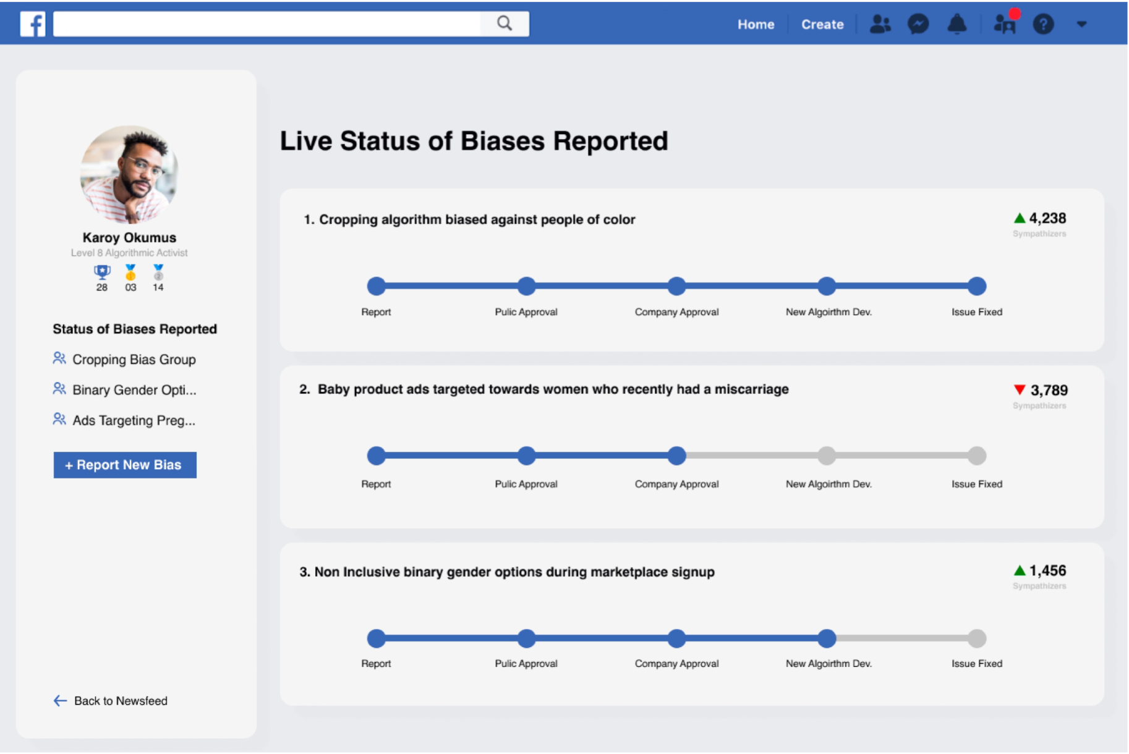Open the icon with red notification dot
Image resolution: width=1129 pixels, height=754 pixels.
1005,22
